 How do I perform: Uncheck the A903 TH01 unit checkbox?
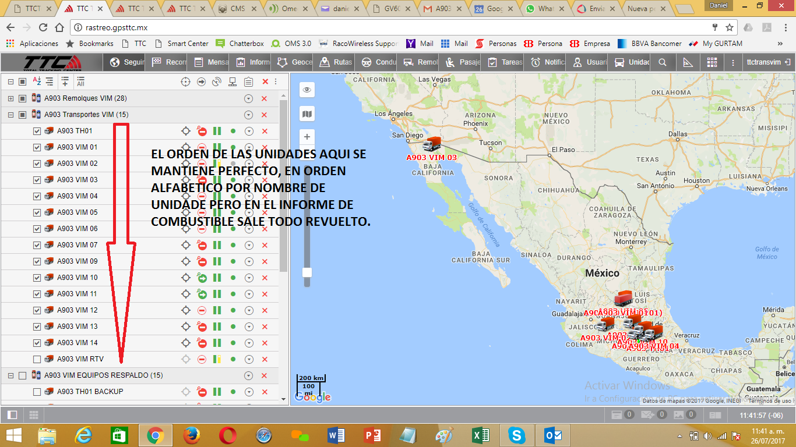point(37,131)
